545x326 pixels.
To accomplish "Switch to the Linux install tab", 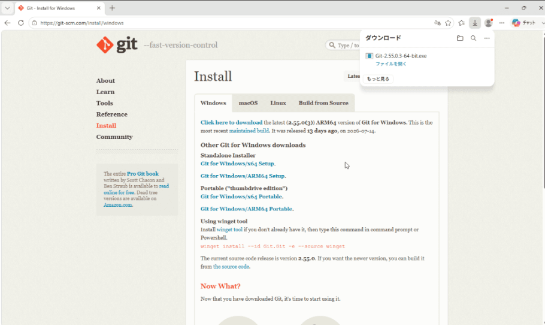I will (x=278, y=103).
